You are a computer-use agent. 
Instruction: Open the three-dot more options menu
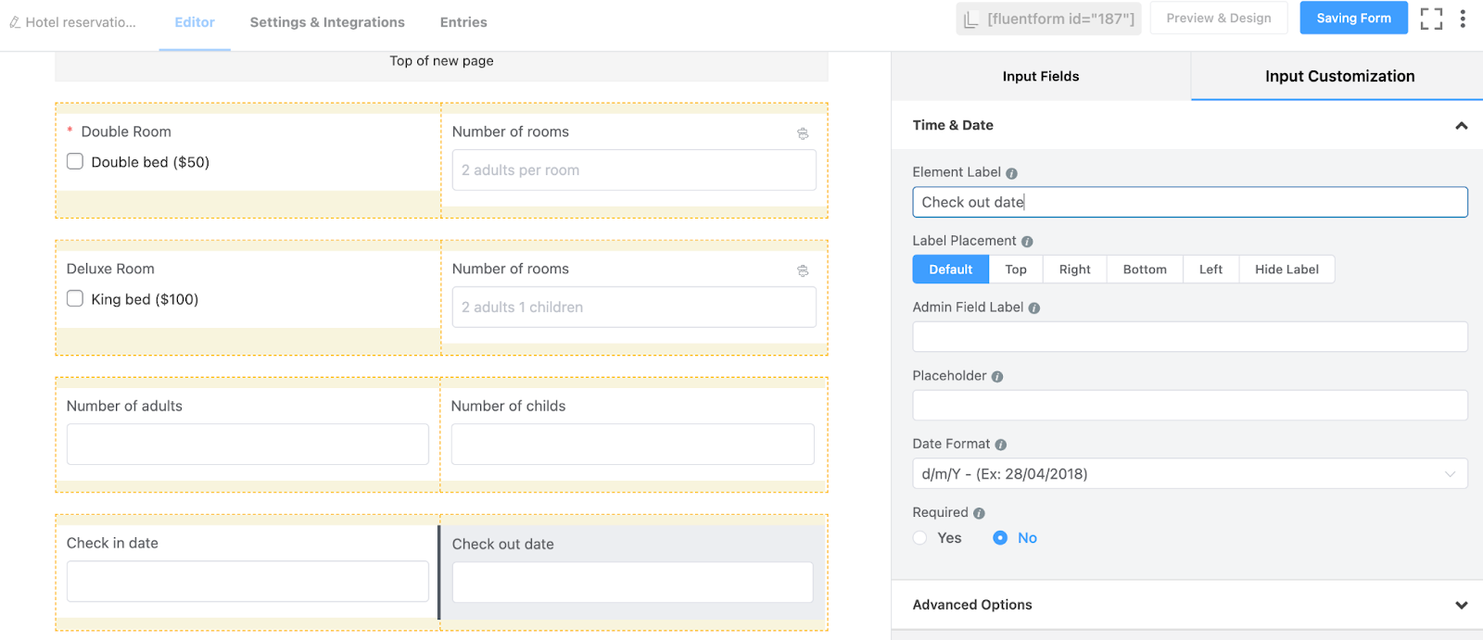coord(1463,19)
